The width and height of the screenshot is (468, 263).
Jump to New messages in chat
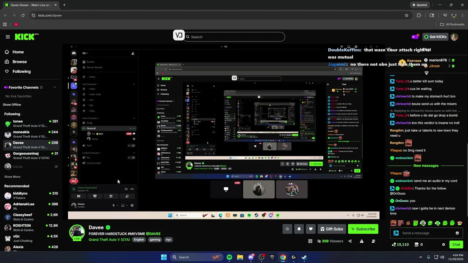tap(426, 165)
